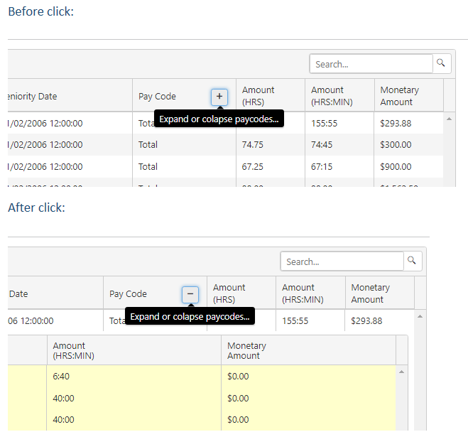The image size is (468, 432).
Task: Click the Monetary Amount header in the Before-click table
Action: (x=400, y=96)
